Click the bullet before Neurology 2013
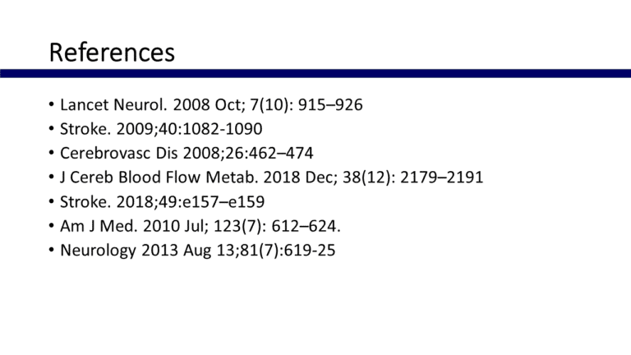The image size is (631, 355). point(51,248)
